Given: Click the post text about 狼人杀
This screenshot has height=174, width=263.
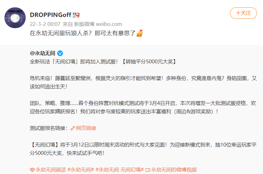Looking at the screenshot, I should [x=83, y=33].
